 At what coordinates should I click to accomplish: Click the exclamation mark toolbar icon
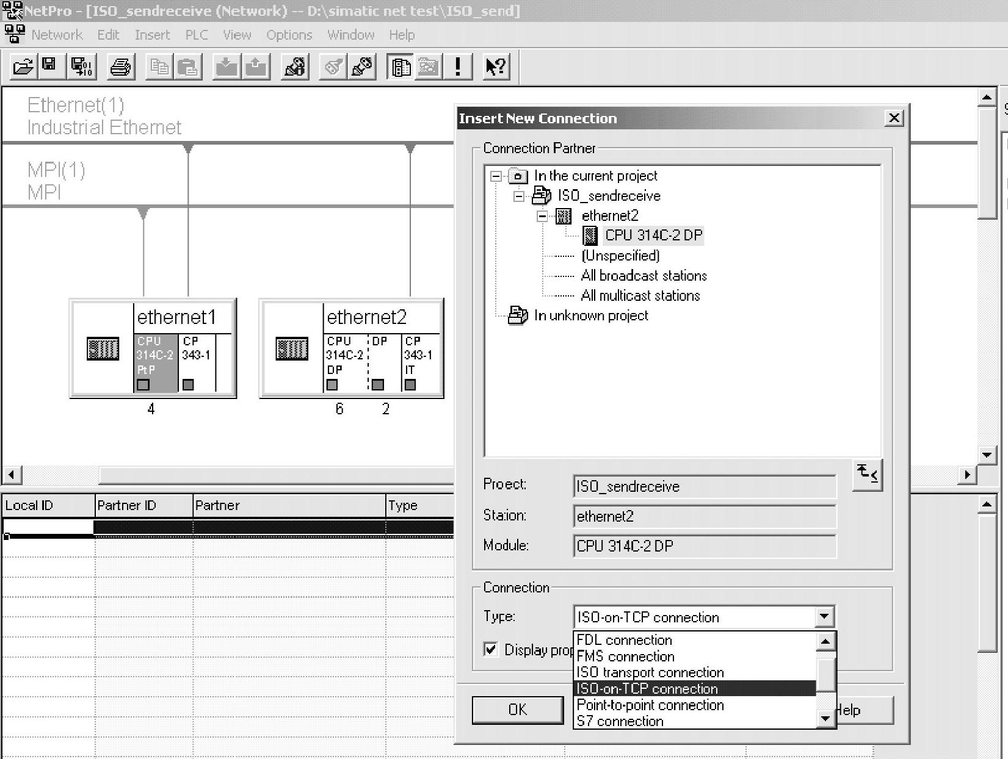(x=458, y=67)
